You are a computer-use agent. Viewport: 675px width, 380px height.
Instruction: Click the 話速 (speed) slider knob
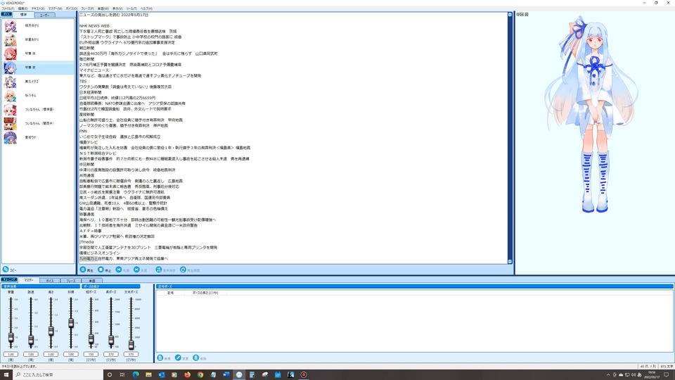tap(31, 341)
